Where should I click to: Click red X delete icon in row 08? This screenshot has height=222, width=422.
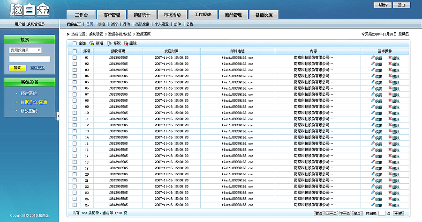(x=390, y=100)
